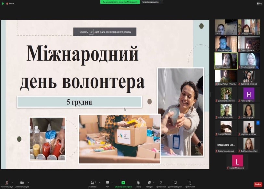The width and height of the screenshot is (264, 189).
Task: Click the "5 грудня" date bar on the slide
Action: click(79, 102)
